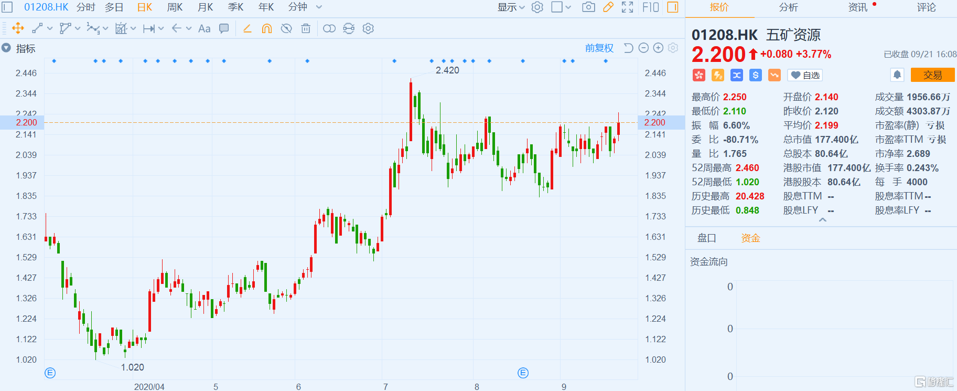Select the move/pan cursor tool
The height and width of the screenshot is (391, 957).
[x=18, y=28]
